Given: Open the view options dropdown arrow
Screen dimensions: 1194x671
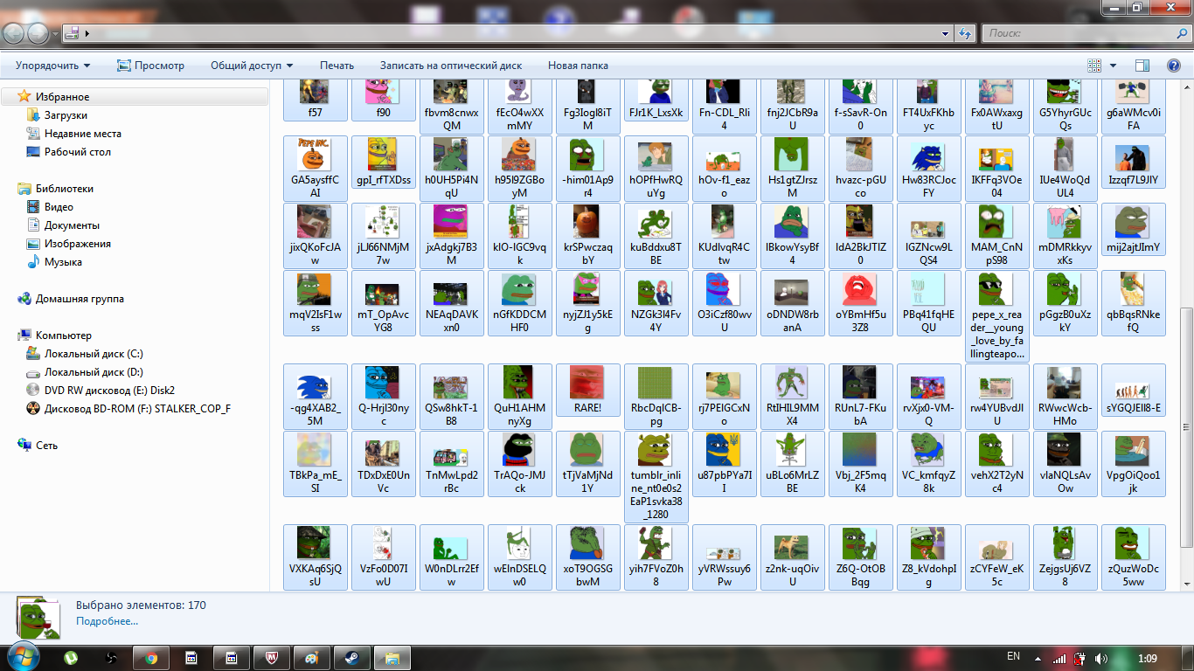Looking at the screenshot, I should pos(1113,66).
